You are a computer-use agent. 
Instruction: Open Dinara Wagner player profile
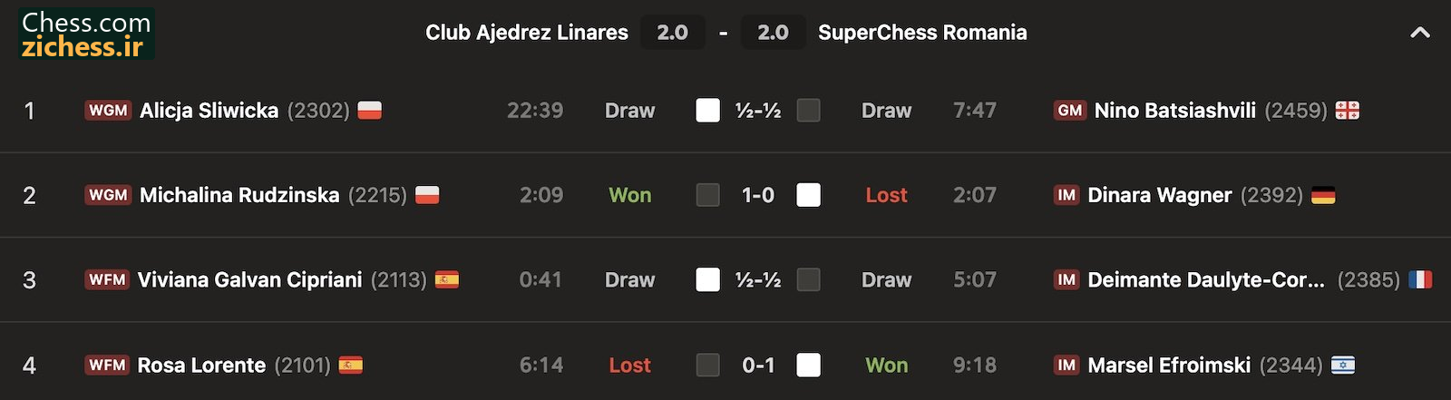(x=1160, y=195)
